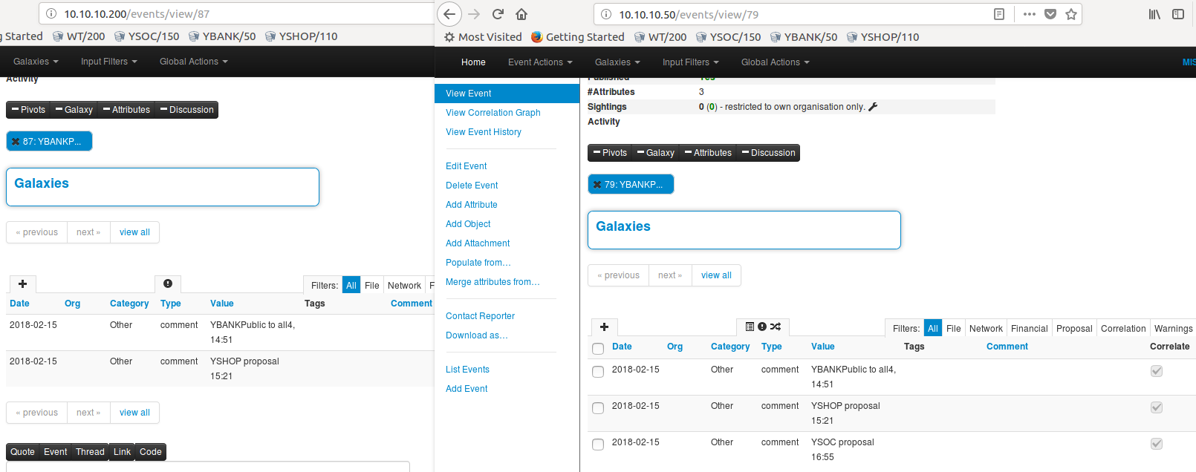Select View Event in sidebar
This screenshot has height=472, width=1196.
tap(507, 94)
